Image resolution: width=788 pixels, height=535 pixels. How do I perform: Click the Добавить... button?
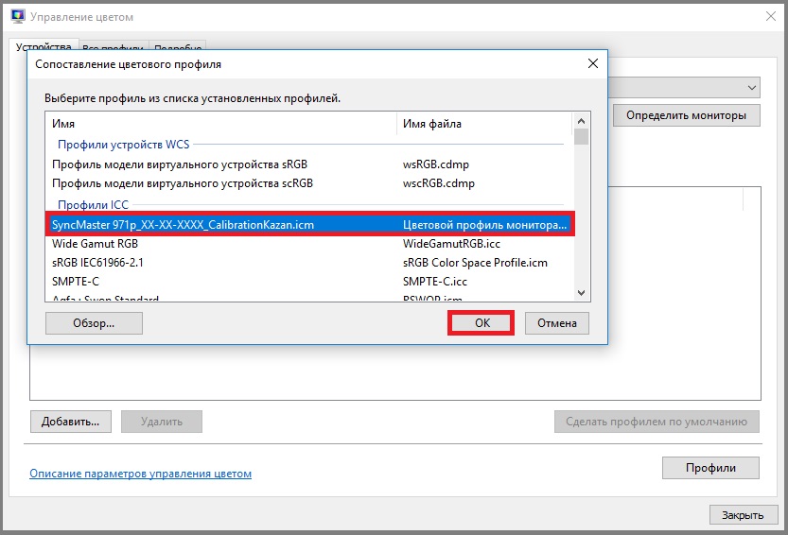click(70, 422)
